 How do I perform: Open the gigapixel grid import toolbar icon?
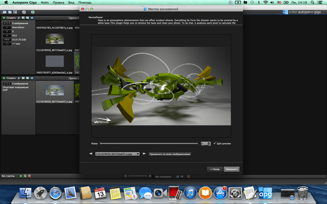click(x=15, y=12)
